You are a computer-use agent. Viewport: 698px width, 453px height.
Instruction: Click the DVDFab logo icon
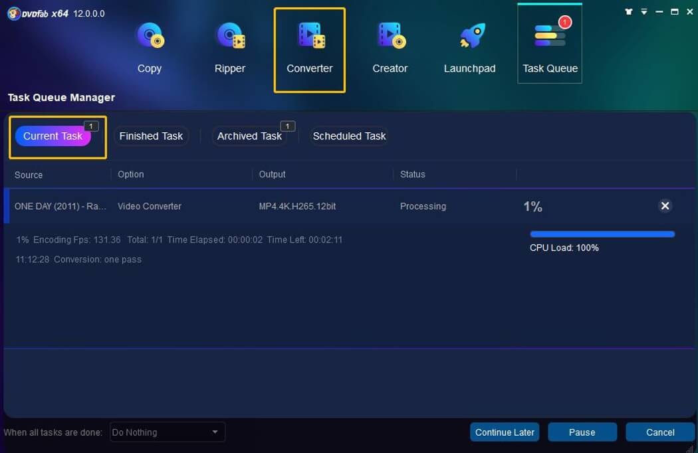pos(13,13)
